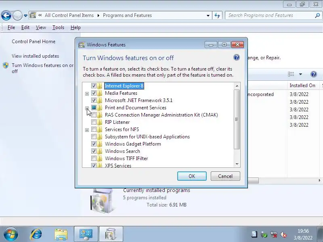323x242 pixels.
Task: Check the Windows TIFF IFilter checkbox
Action: pos(94,158)
